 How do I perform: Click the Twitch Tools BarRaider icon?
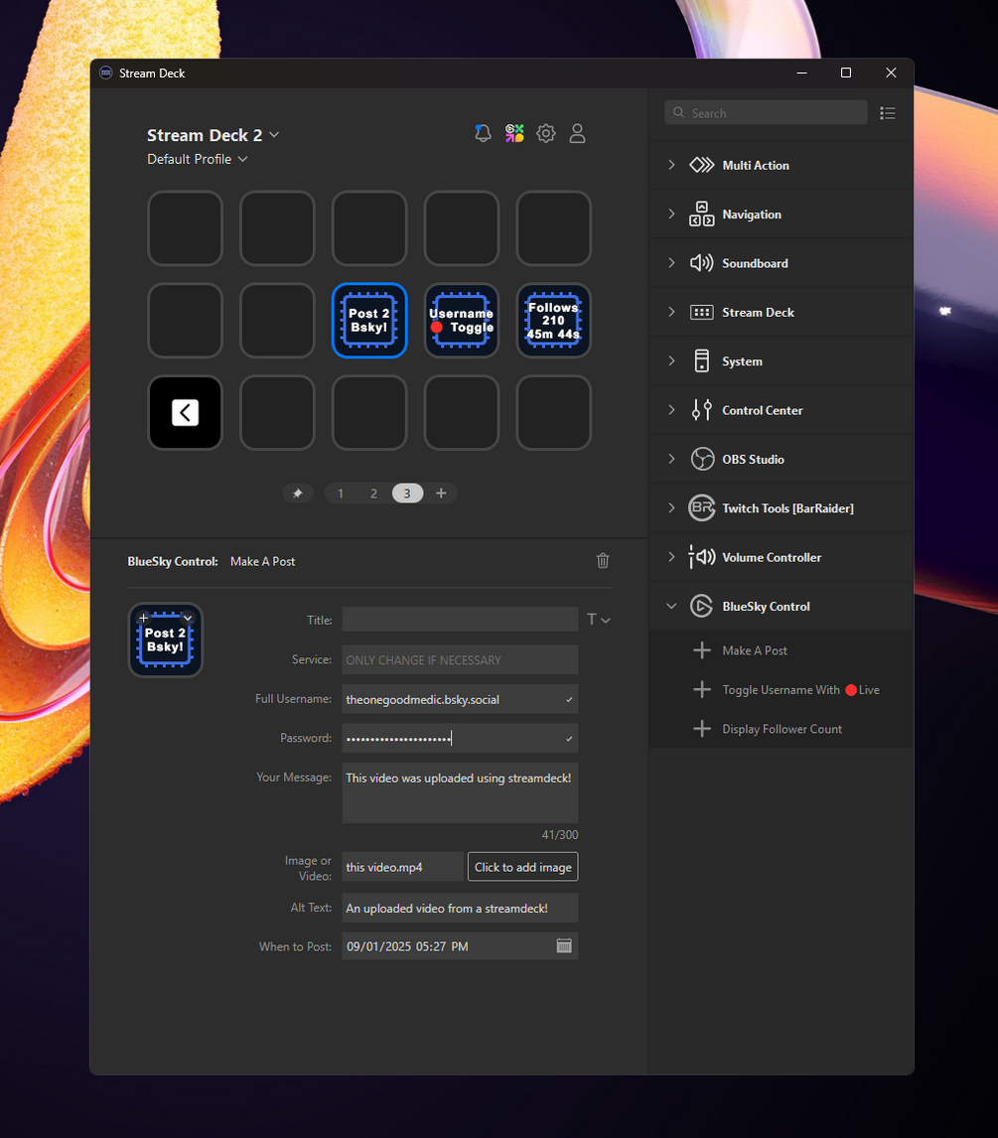[702, 508]
